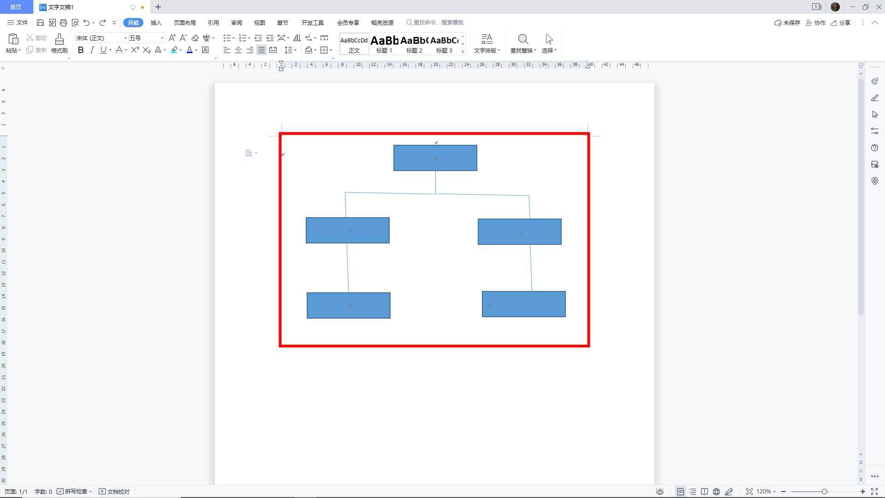Open the 插入 (Insert) tab
Screen dimensions: 885x498
[156, 23]
